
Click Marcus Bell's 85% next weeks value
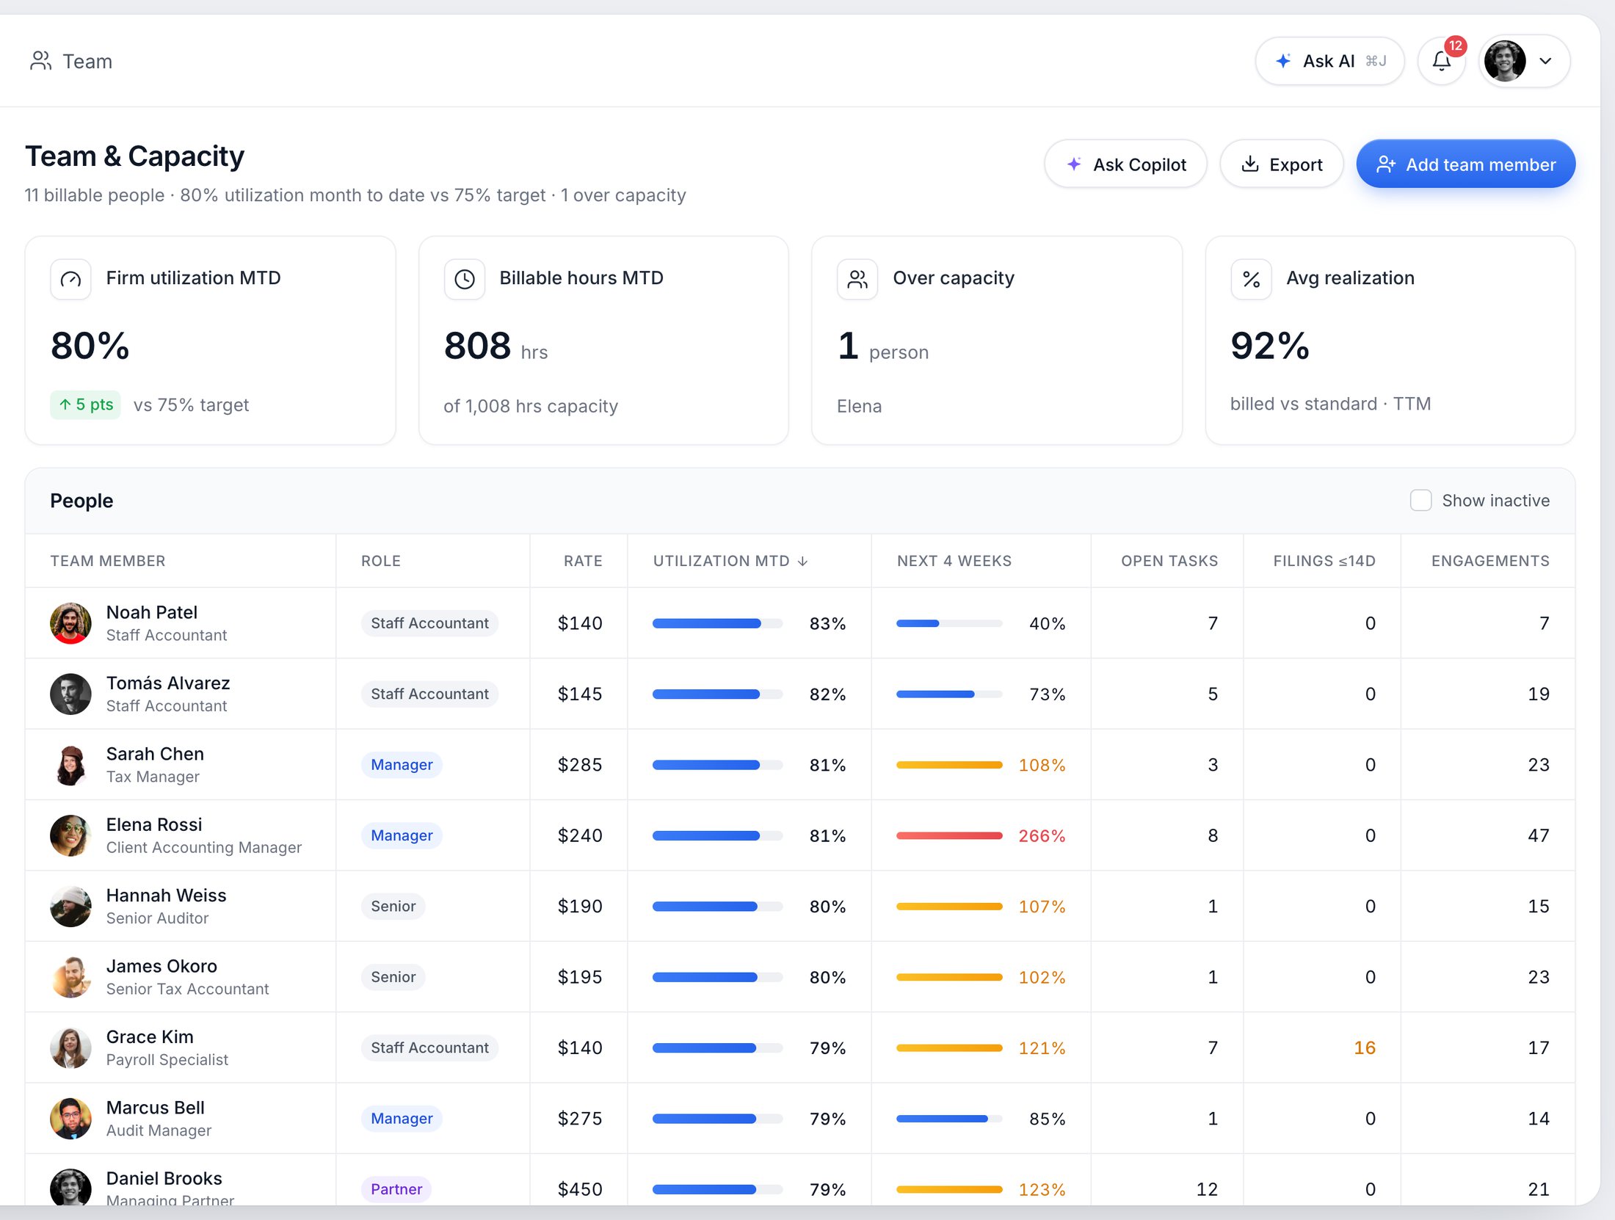tap(1047, 1119)
